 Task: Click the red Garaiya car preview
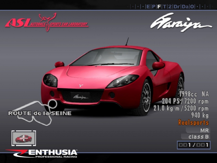[x=112, y=77]
